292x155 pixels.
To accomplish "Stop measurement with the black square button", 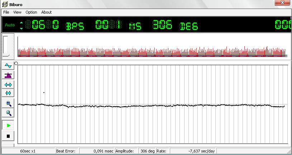I will tap(8, 136).
